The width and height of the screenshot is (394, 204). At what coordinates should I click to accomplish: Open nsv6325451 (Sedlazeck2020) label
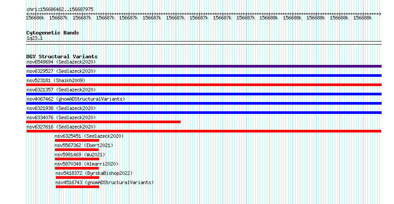(89, 136)
